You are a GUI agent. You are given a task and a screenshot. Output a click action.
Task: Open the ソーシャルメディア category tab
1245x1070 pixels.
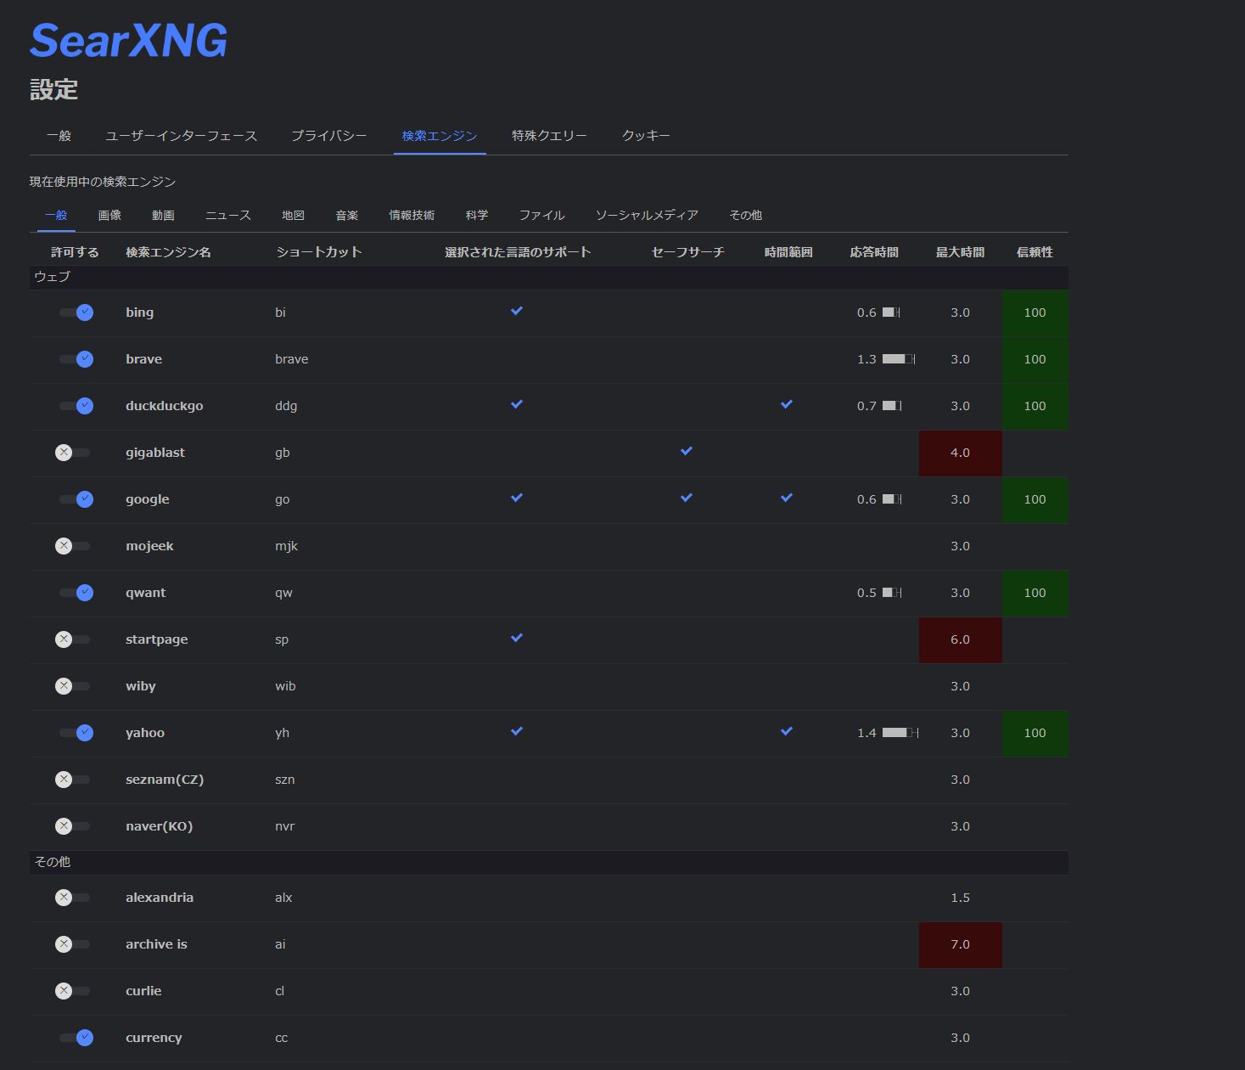pyautogui.click(x=647, y=216)
